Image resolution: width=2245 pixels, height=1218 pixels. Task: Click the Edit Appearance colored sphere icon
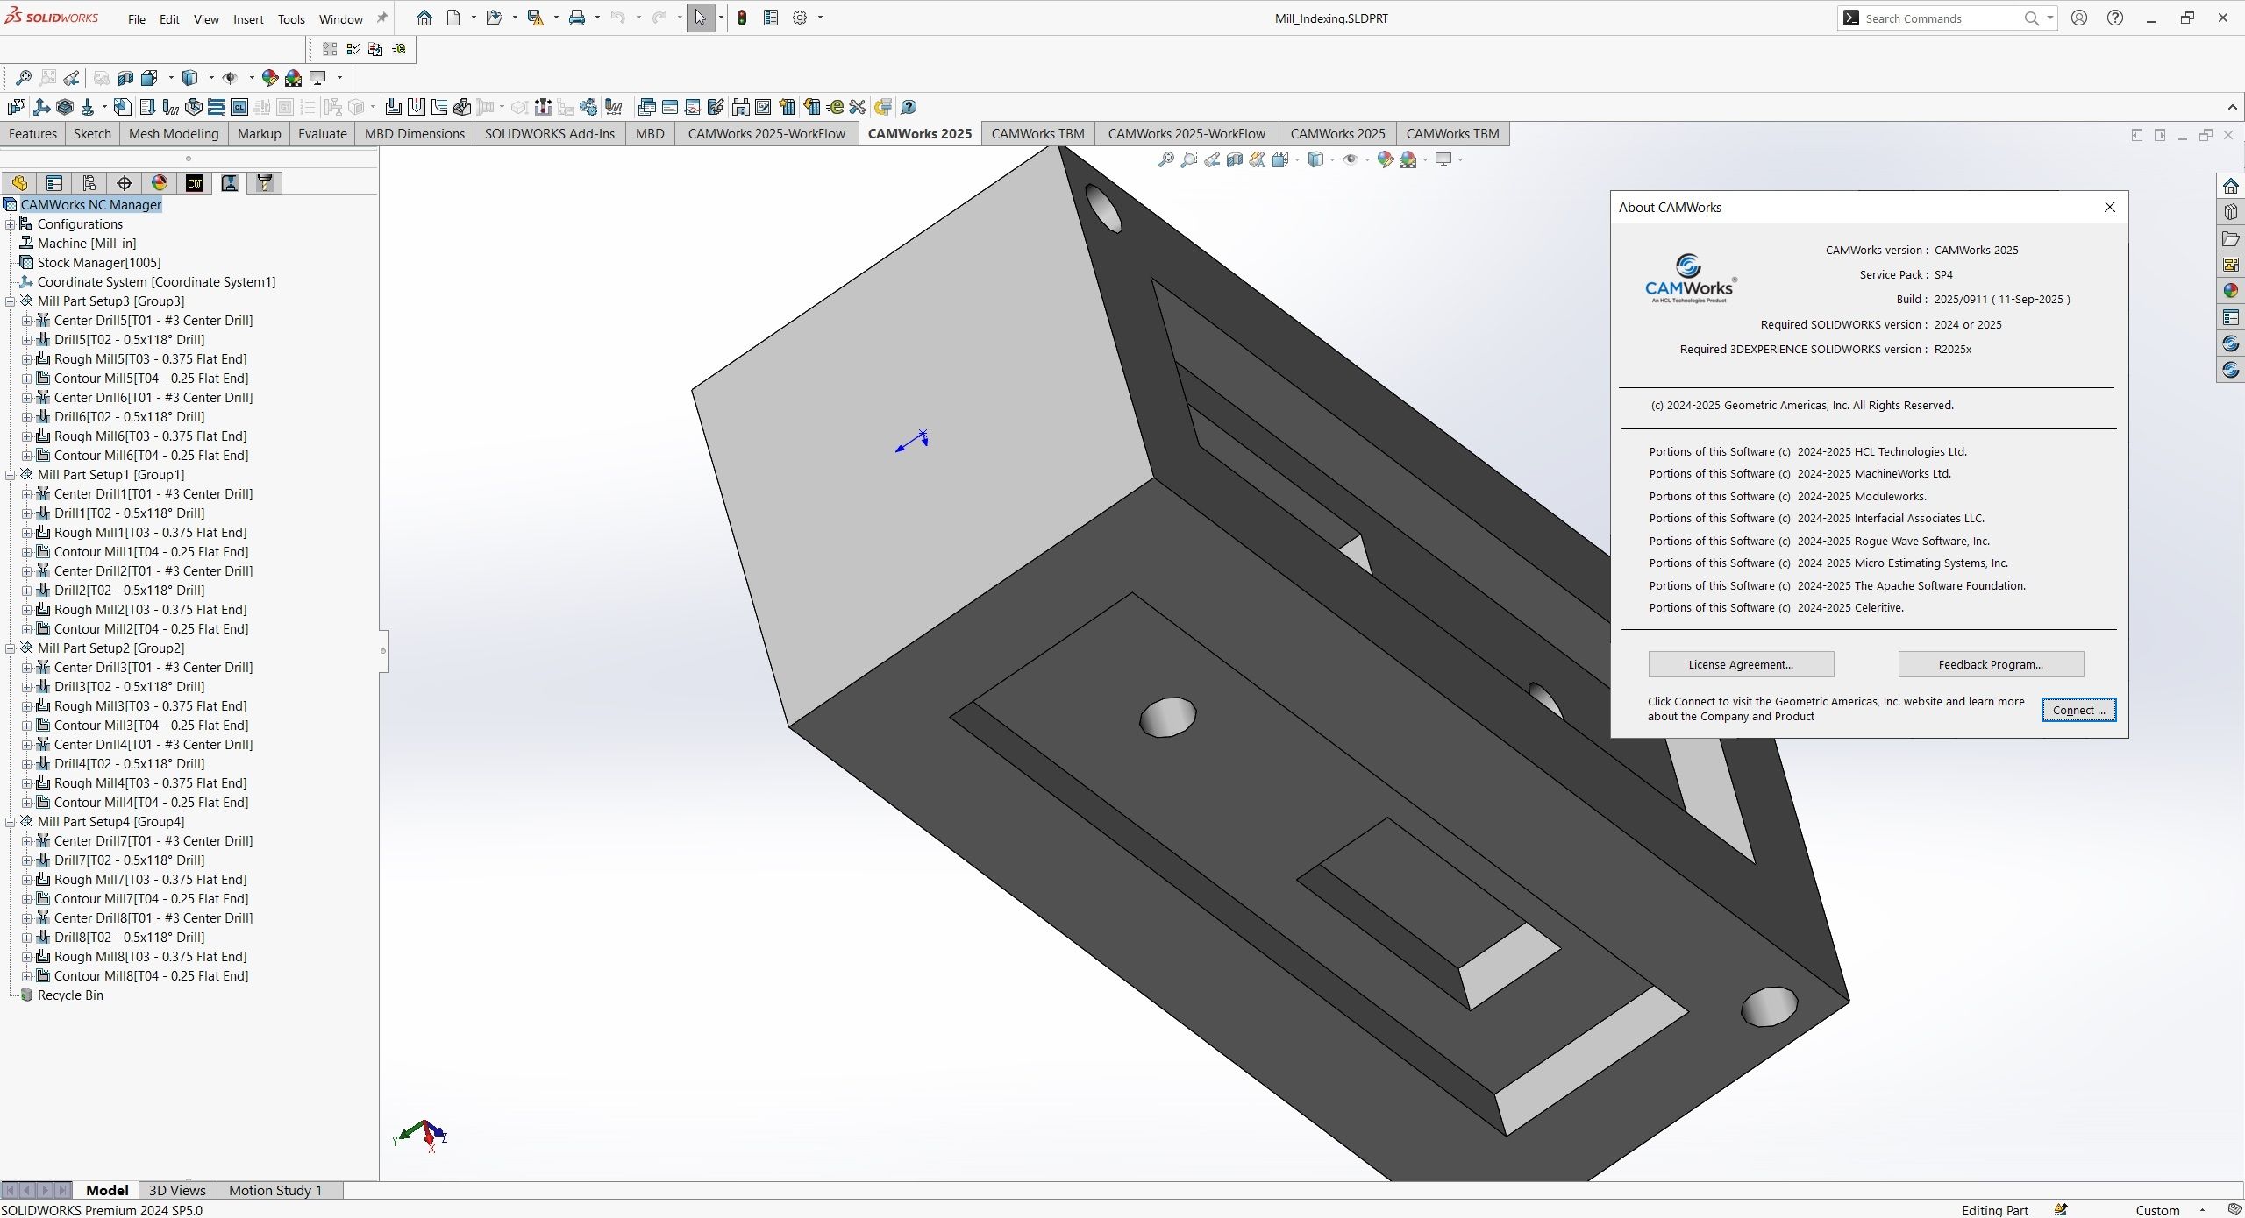(1386, 159)
